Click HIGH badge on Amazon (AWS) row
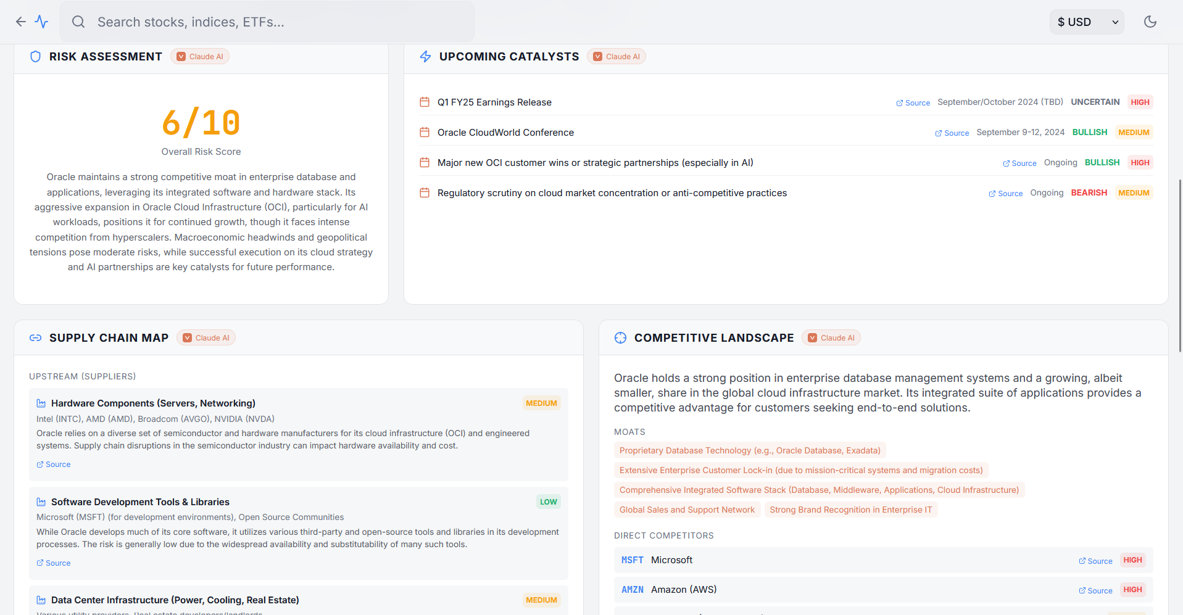The width and height of the screenshot is (1183, 615). pyautogui.click(x=1132, y=590)
